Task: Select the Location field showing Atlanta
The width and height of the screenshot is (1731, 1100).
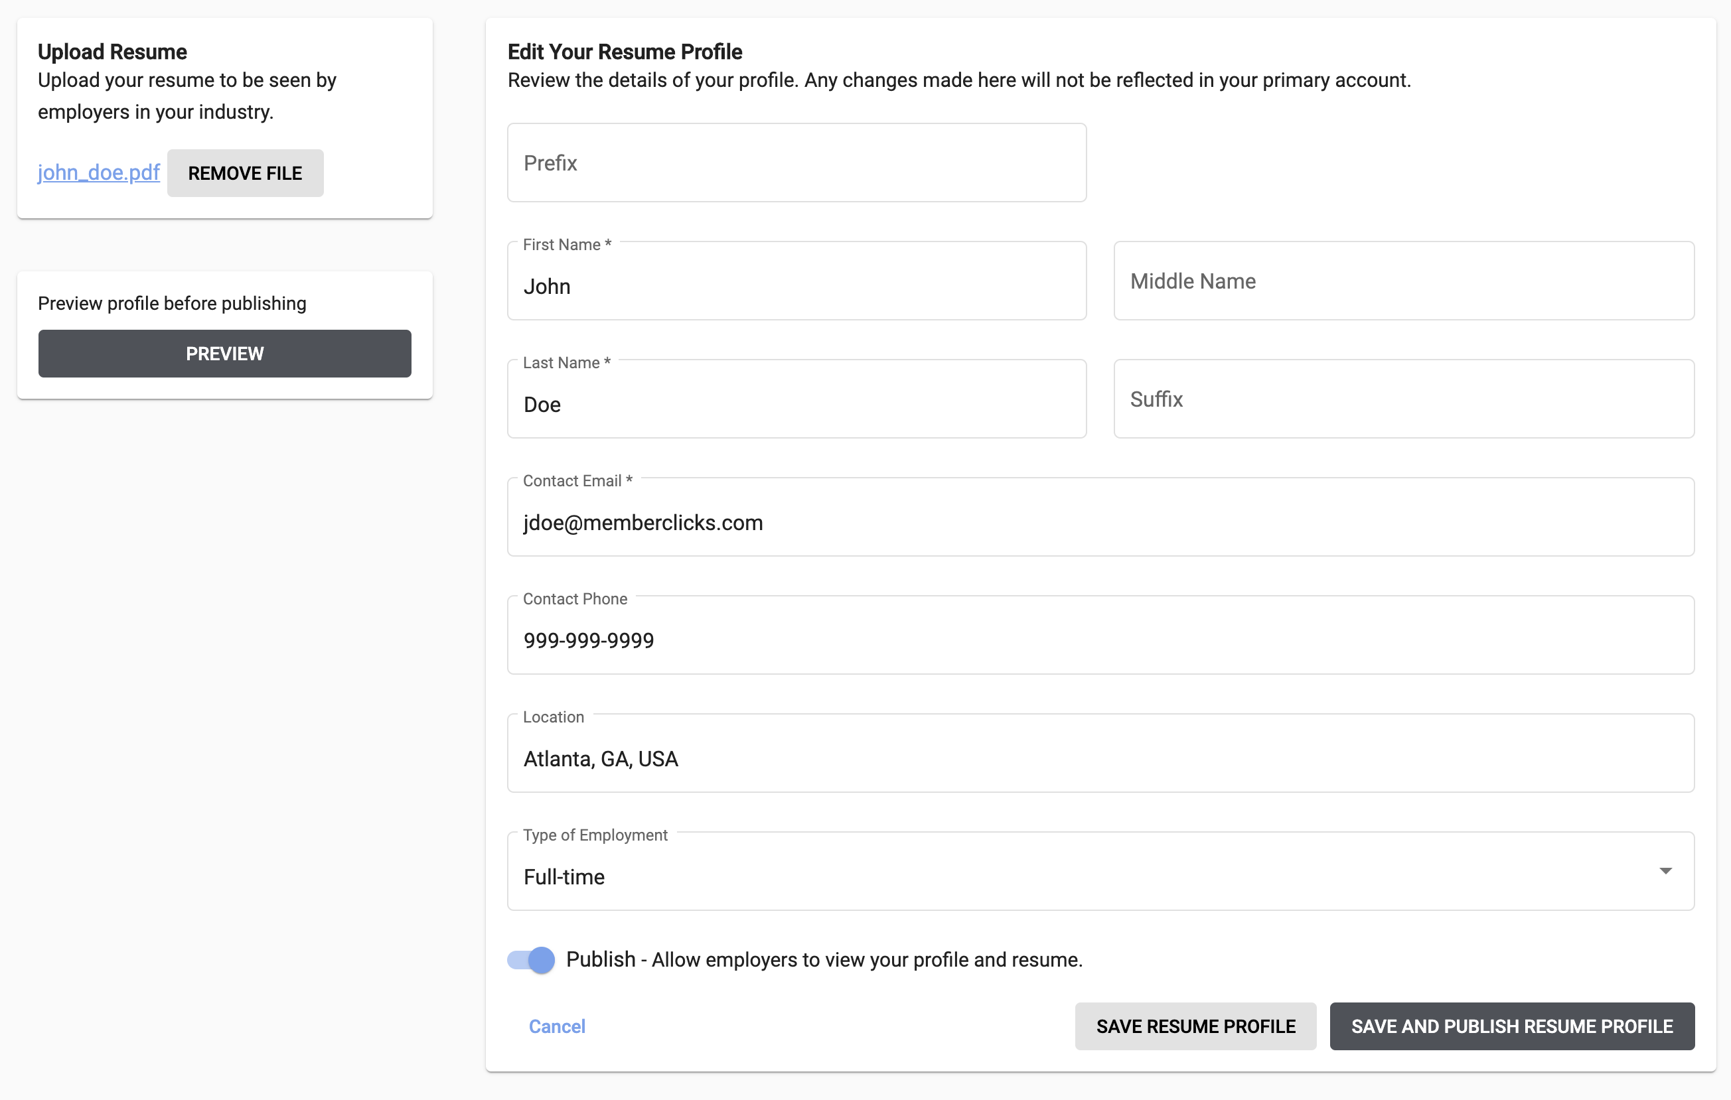Action: point(1100,758)
